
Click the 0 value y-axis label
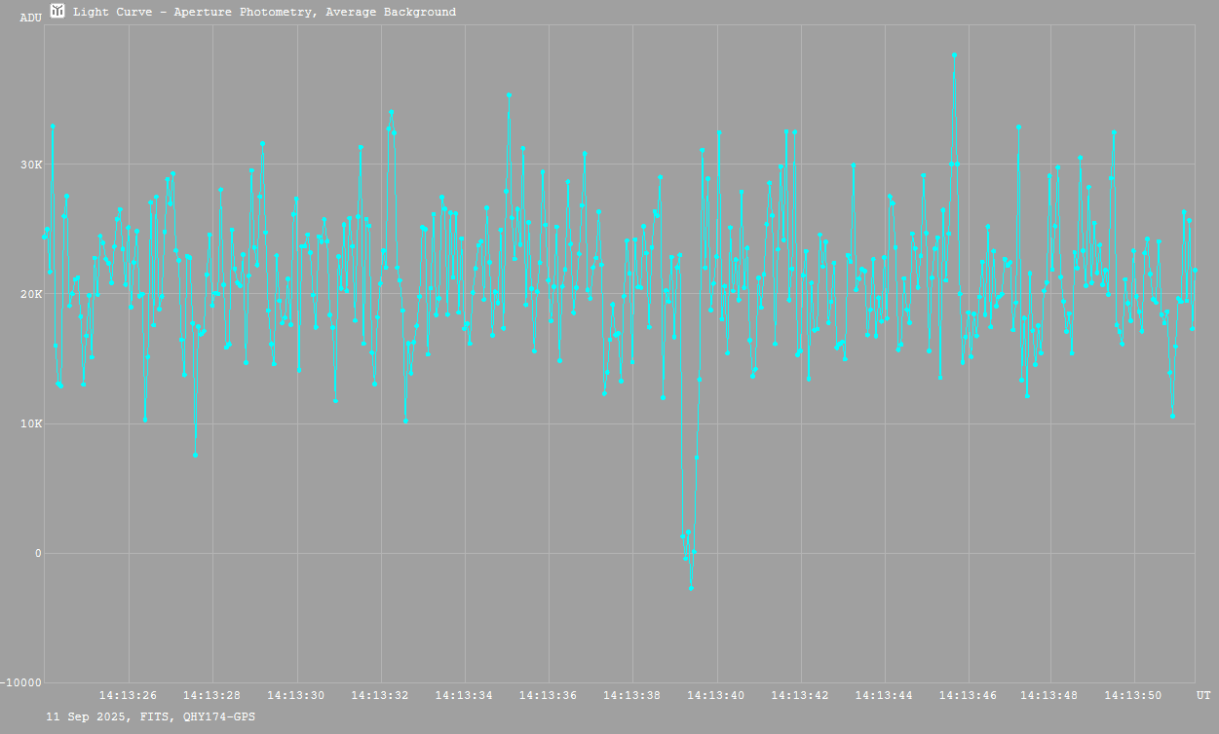(x=38, y=554)
